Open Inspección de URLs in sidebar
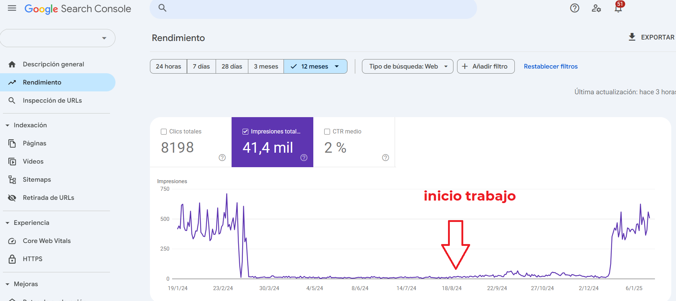This screenshot has width=676, height=301. [x=57, y=100]
